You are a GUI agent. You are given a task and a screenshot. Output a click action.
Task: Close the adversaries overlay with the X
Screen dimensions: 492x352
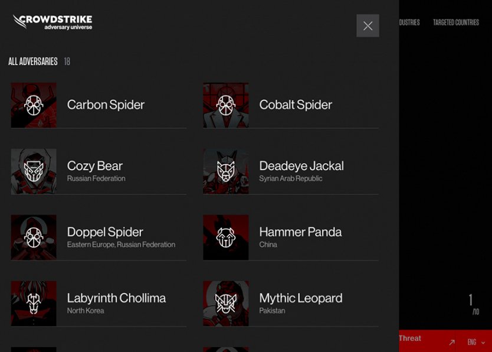coord(368,26)
